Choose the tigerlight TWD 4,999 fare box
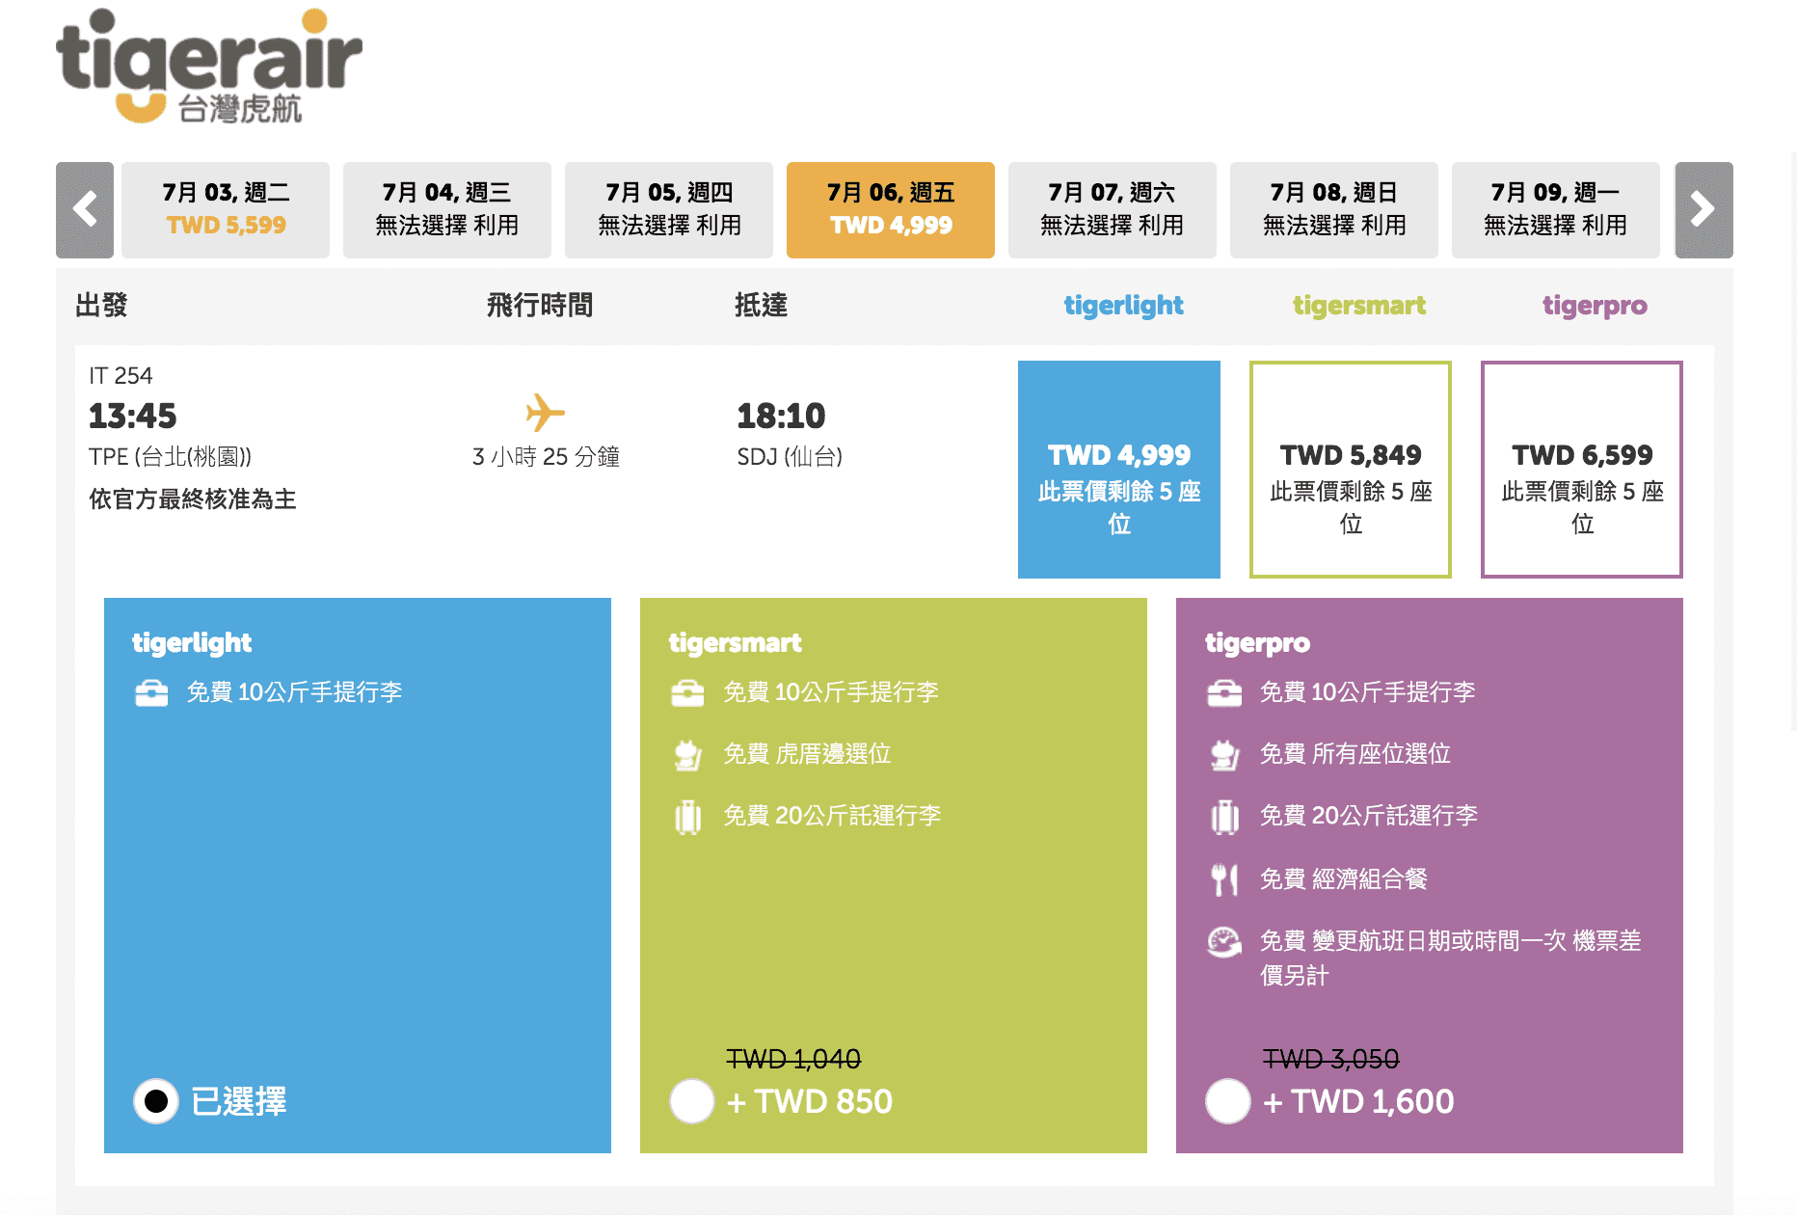Image resolution: width=1797 pixels, height=1215 pixels. click(x=1119, y=470)
